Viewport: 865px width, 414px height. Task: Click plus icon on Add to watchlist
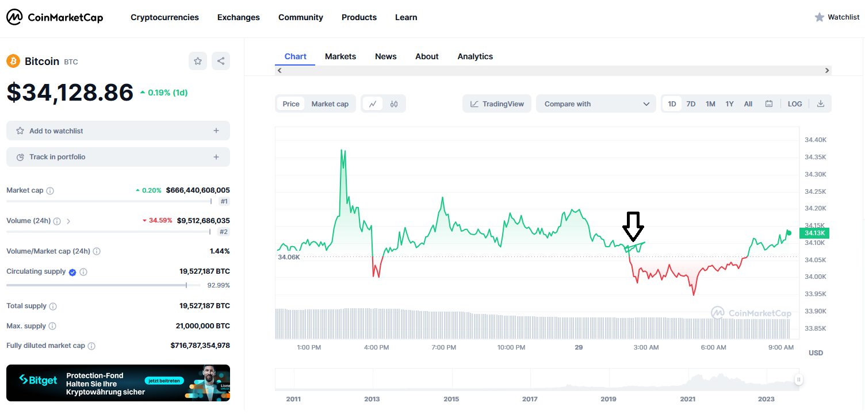point(216,131)
